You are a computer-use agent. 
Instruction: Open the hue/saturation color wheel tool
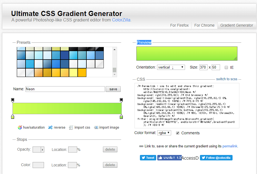(20, 128)
